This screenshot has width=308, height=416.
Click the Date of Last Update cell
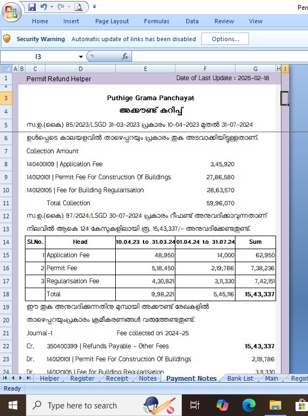[222, 78]
